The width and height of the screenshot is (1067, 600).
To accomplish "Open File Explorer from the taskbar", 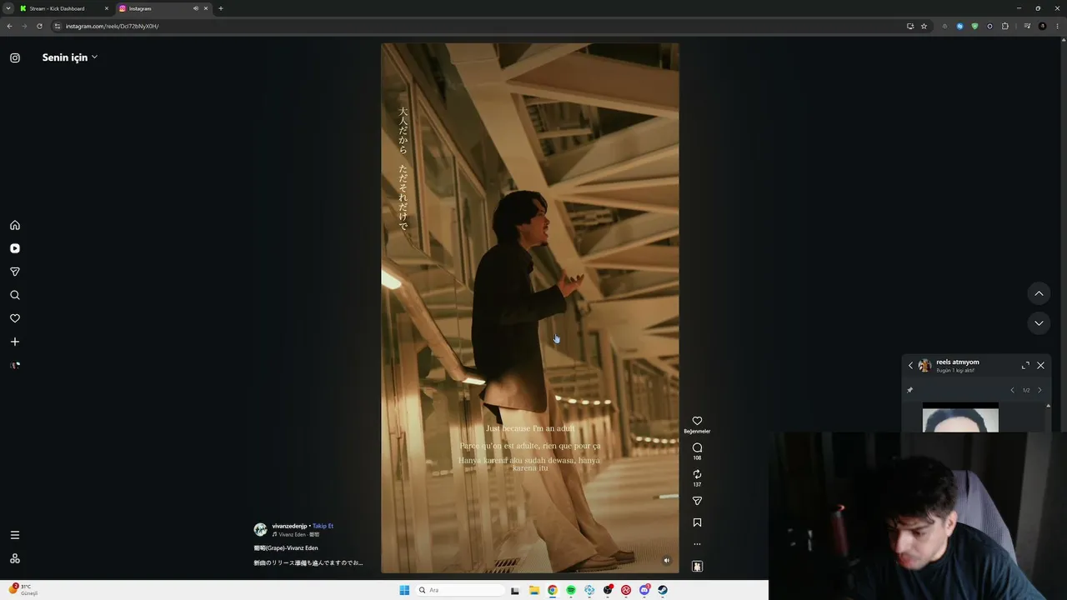I will (x=534, y=590).
